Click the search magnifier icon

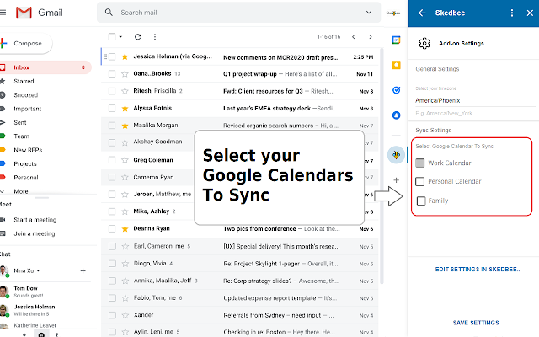coord(109,13)
